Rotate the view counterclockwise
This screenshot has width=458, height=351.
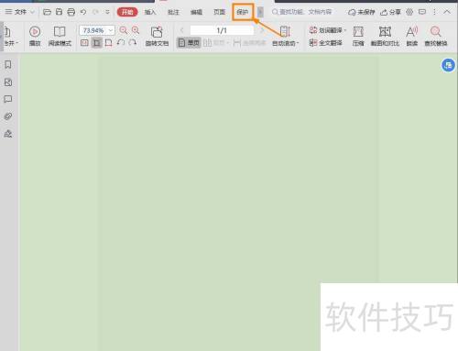click(x=121, y=42)
